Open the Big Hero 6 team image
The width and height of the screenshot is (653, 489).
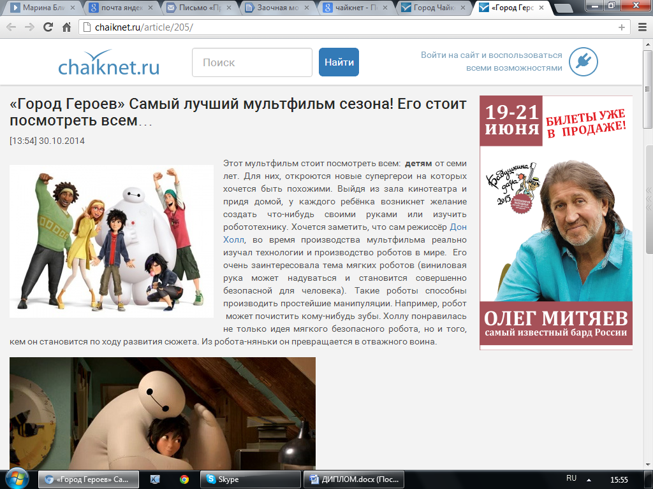pyautogui.click(x=112, y=241)
